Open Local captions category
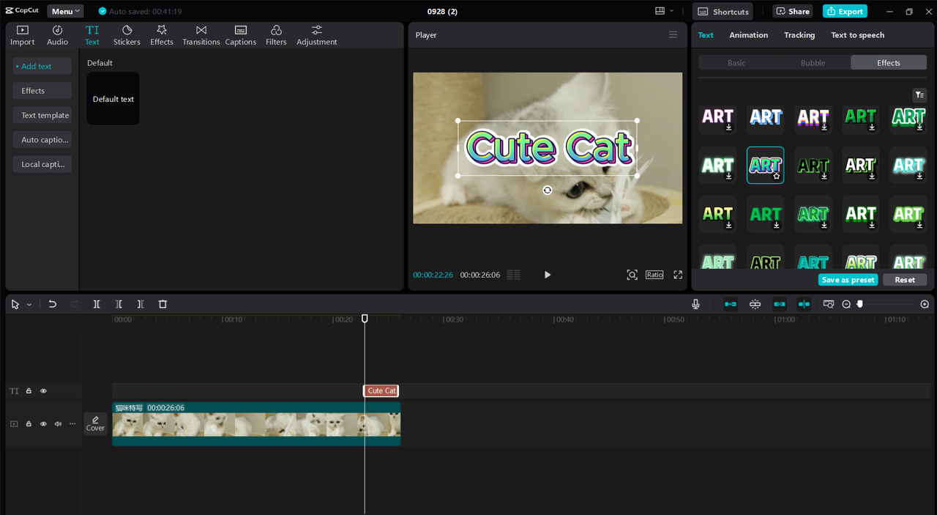 [42, 164]
